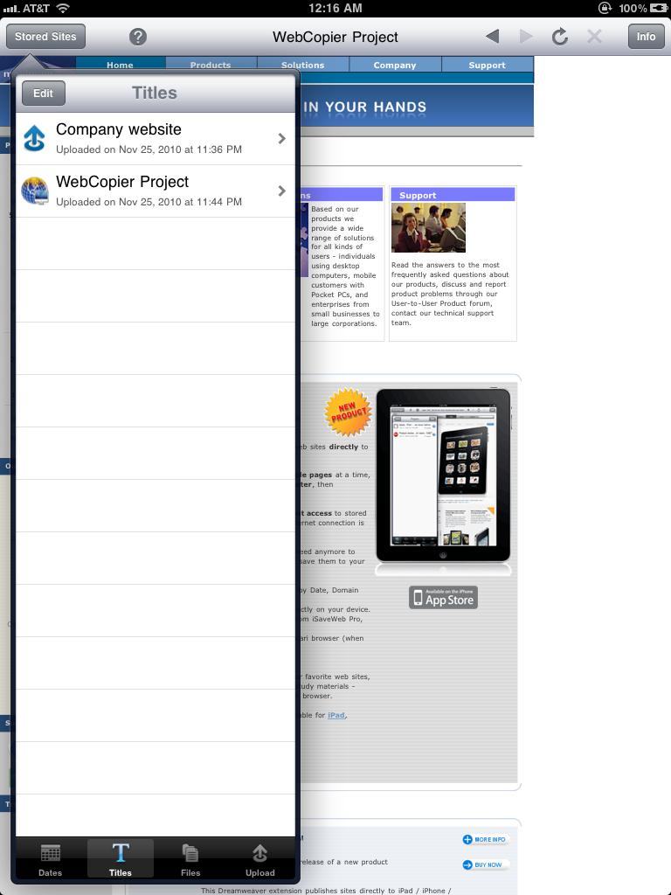This screenshot has height=895, width=671.
Task: Tap the App Store badge
Action: point(443,598)
